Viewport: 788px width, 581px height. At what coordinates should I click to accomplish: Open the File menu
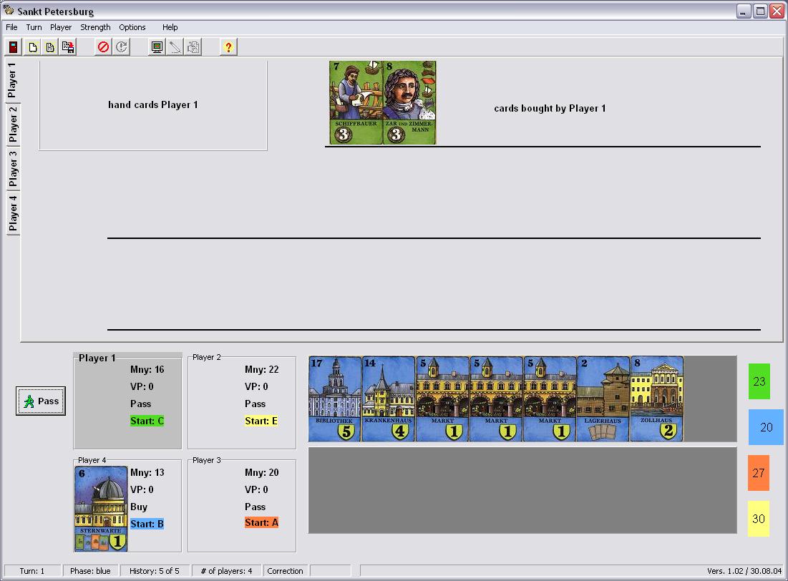click(x=11, y=27)
